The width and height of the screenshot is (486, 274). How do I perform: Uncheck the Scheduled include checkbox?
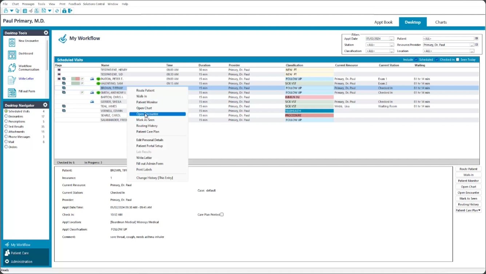pos(416,60)
